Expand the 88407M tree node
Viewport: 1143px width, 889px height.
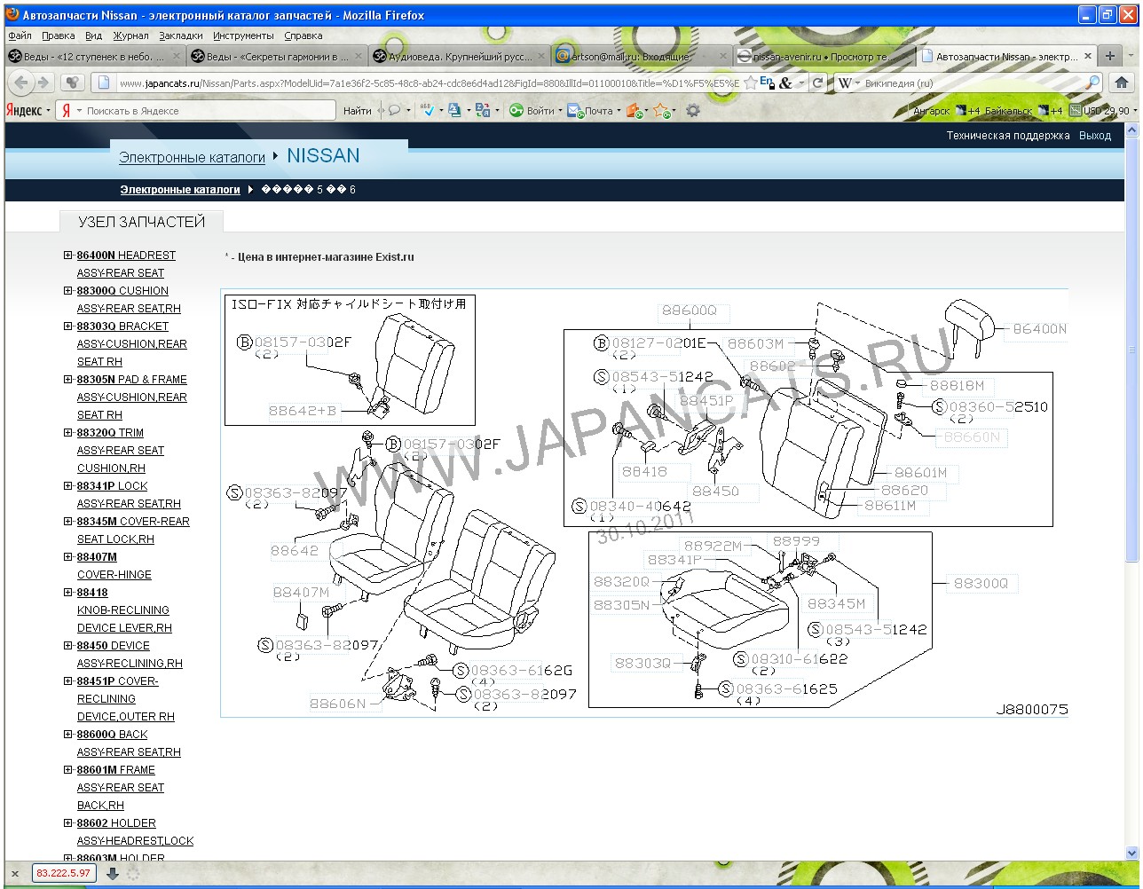pos(68,556)
